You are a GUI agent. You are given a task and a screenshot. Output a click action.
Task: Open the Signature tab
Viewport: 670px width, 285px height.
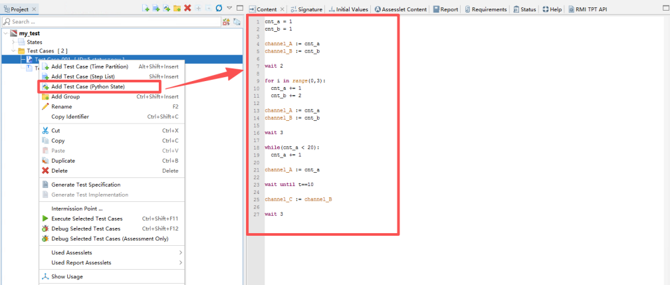point(306,9)
